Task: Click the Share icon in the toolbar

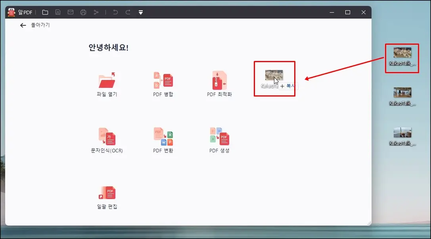Action: coord(96,12)
